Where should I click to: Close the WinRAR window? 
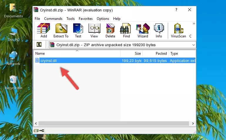(x=190, y=10)
